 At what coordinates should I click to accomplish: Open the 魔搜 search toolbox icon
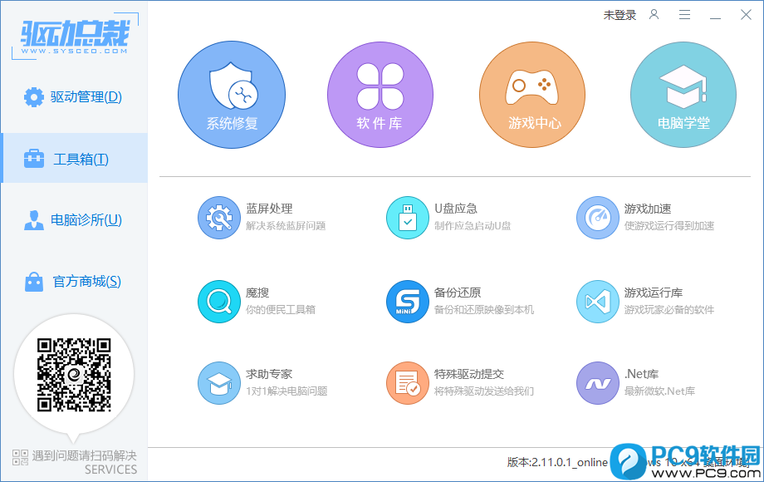pos(218,302)
